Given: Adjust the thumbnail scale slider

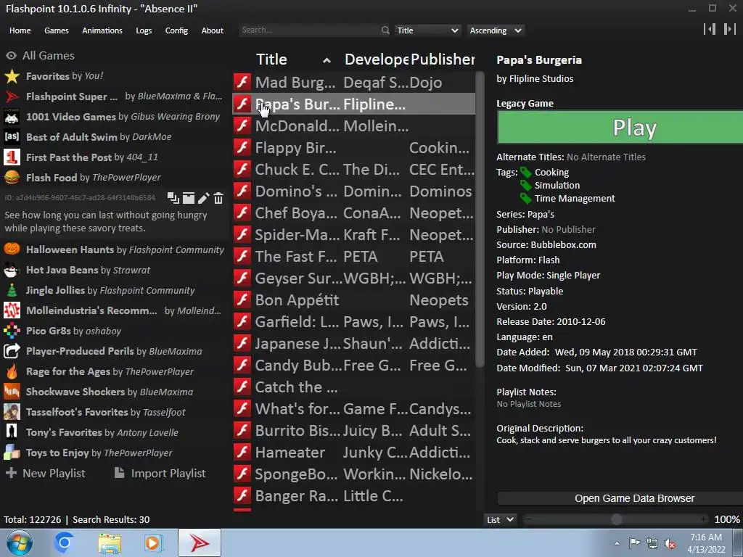Looking at the screenshot, I should click(x=616, y=519).
